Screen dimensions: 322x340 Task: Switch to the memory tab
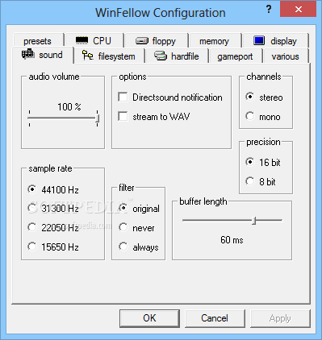pyautogui.click(x=214, y=41)
